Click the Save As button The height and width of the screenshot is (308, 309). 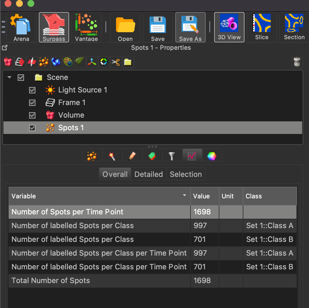pyautogui.click(x=190, y=27)
